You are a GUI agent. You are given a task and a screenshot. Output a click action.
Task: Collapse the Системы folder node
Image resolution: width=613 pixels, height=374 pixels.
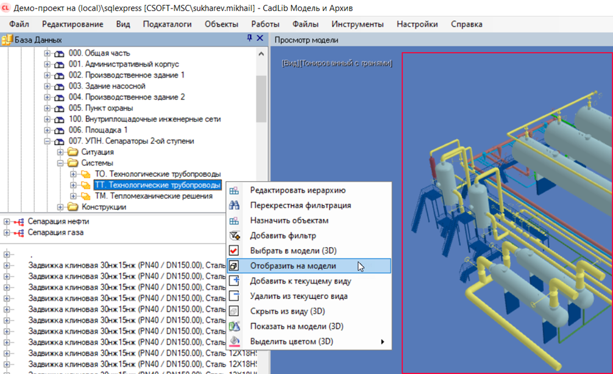[x=60, y=164]
